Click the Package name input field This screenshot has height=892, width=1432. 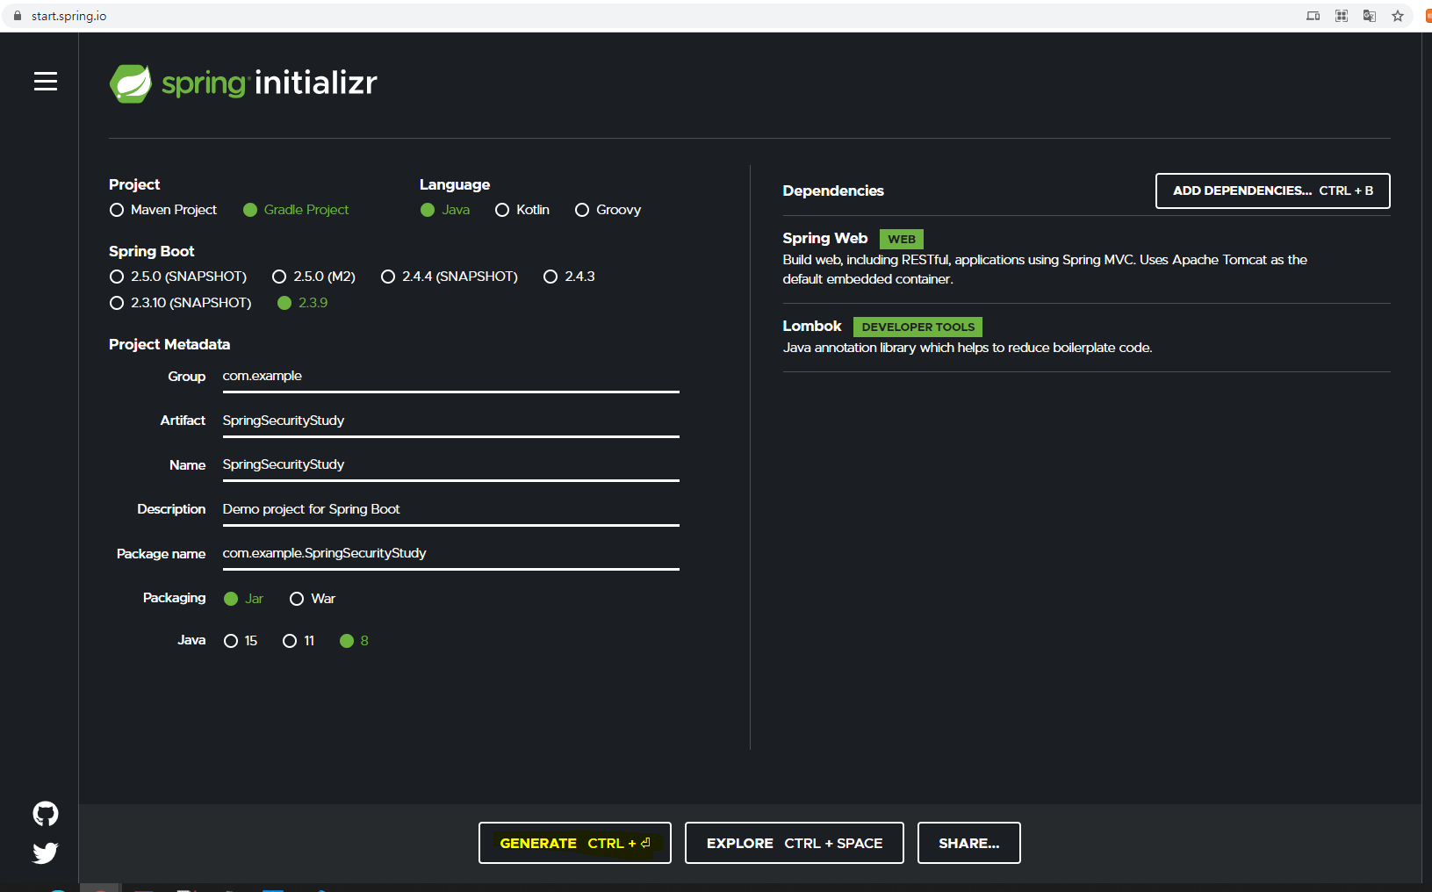pos(450,553)
